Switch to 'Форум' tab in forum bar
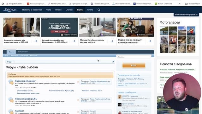The image size is (202, 114). click(x=11, y=52)
